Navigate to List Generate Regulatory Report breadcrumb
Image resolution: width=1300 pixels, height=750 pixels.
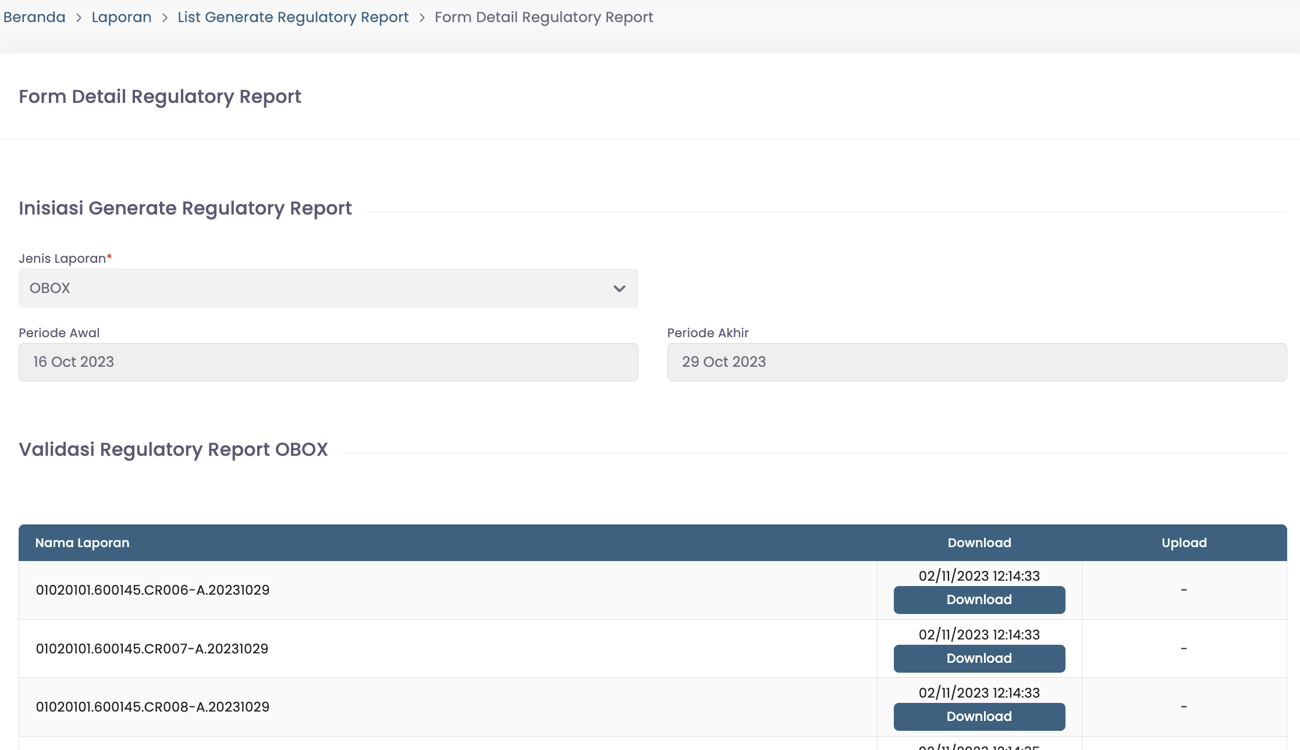coord(293,17)
